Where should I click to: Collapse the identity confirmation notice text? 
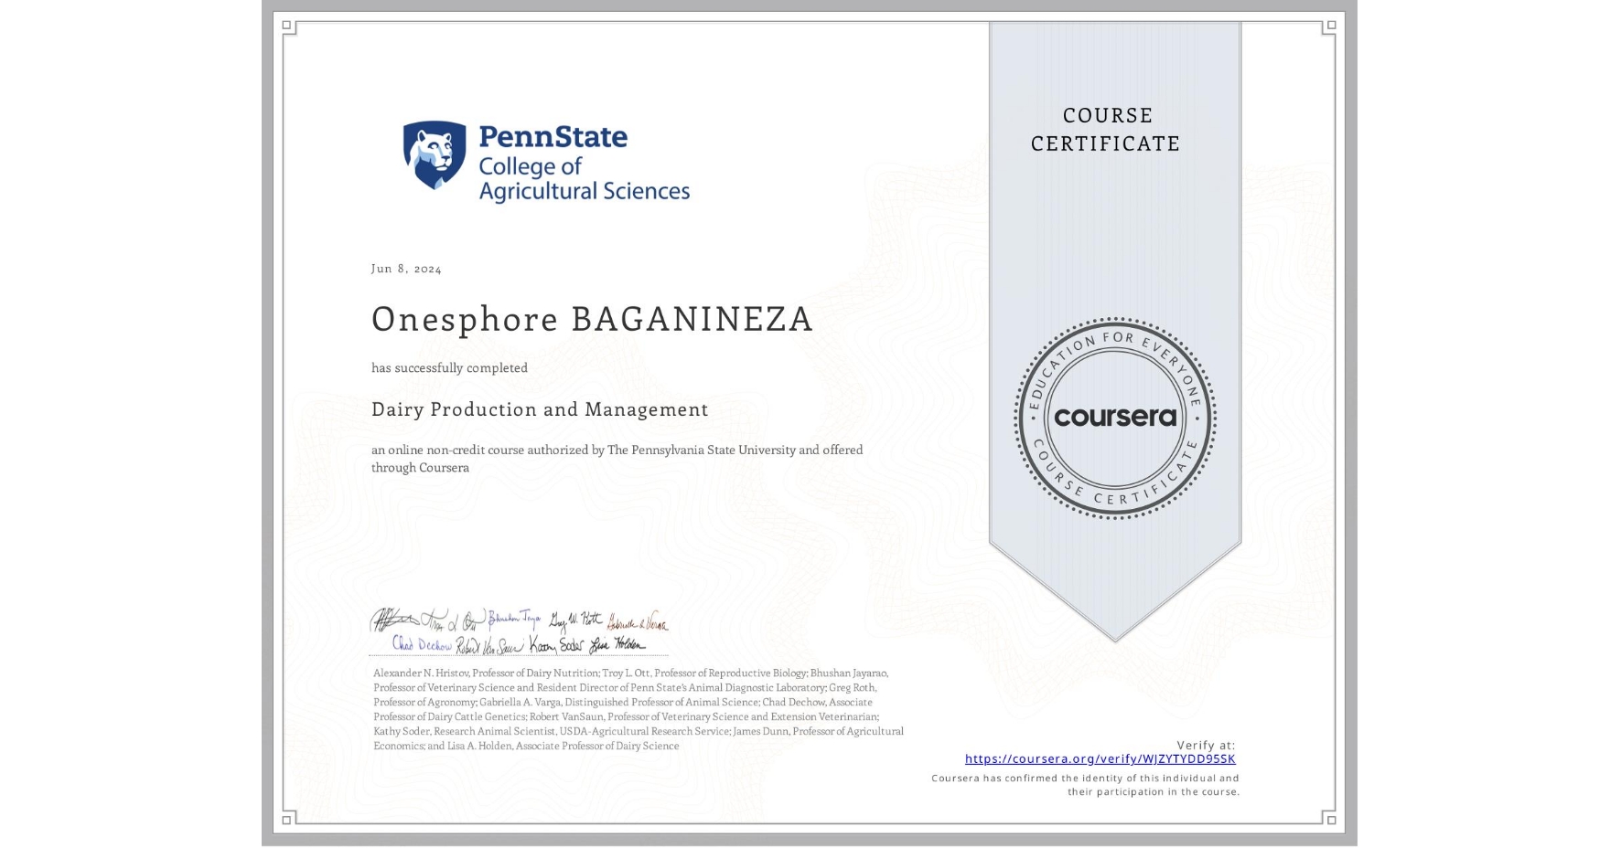point(1085,784)
